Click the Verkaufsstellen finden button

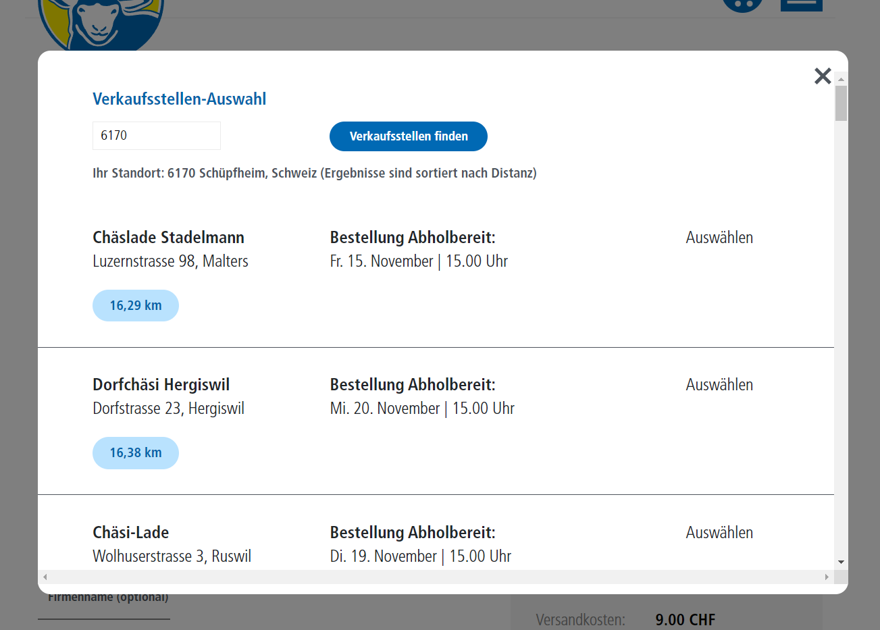(408, 136)
